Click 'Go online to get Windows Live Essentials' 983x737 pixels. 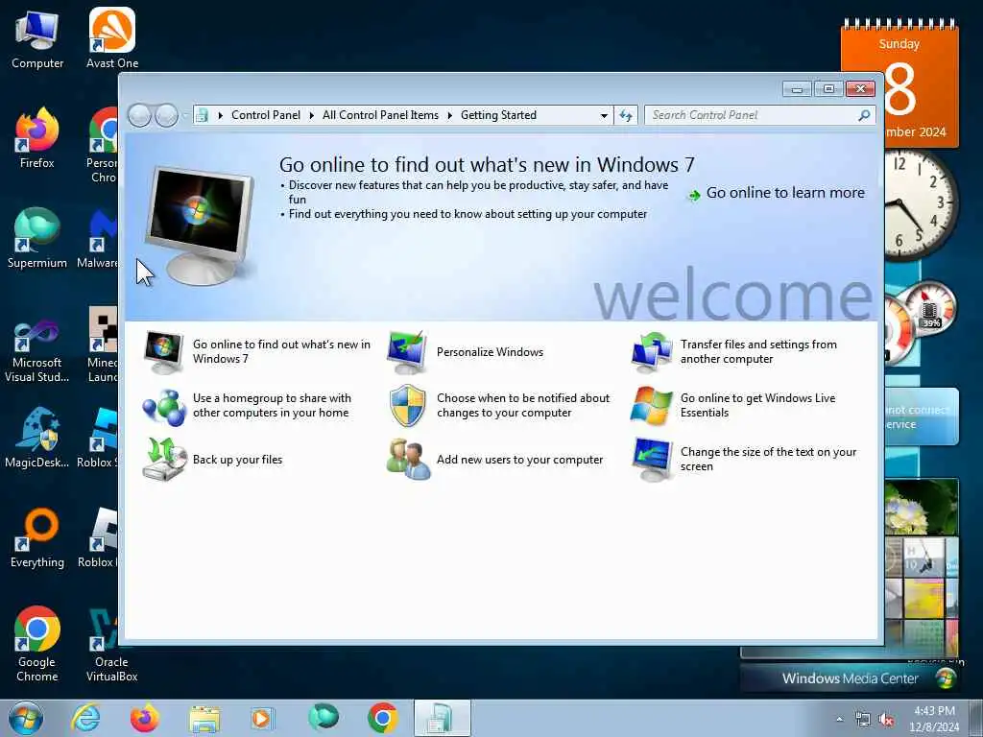758,406
